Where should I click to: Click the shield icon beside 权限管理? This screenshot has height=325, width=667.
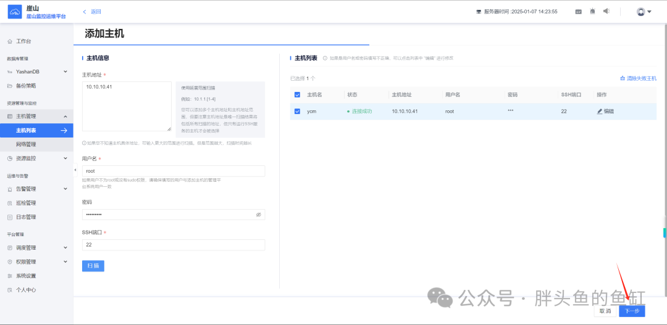10,261
